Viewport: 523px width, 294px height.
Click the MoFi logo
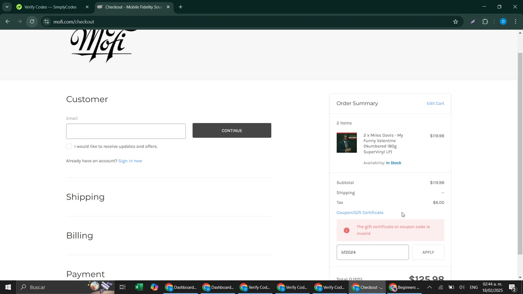pyautogui.click(x=104, y=46)
